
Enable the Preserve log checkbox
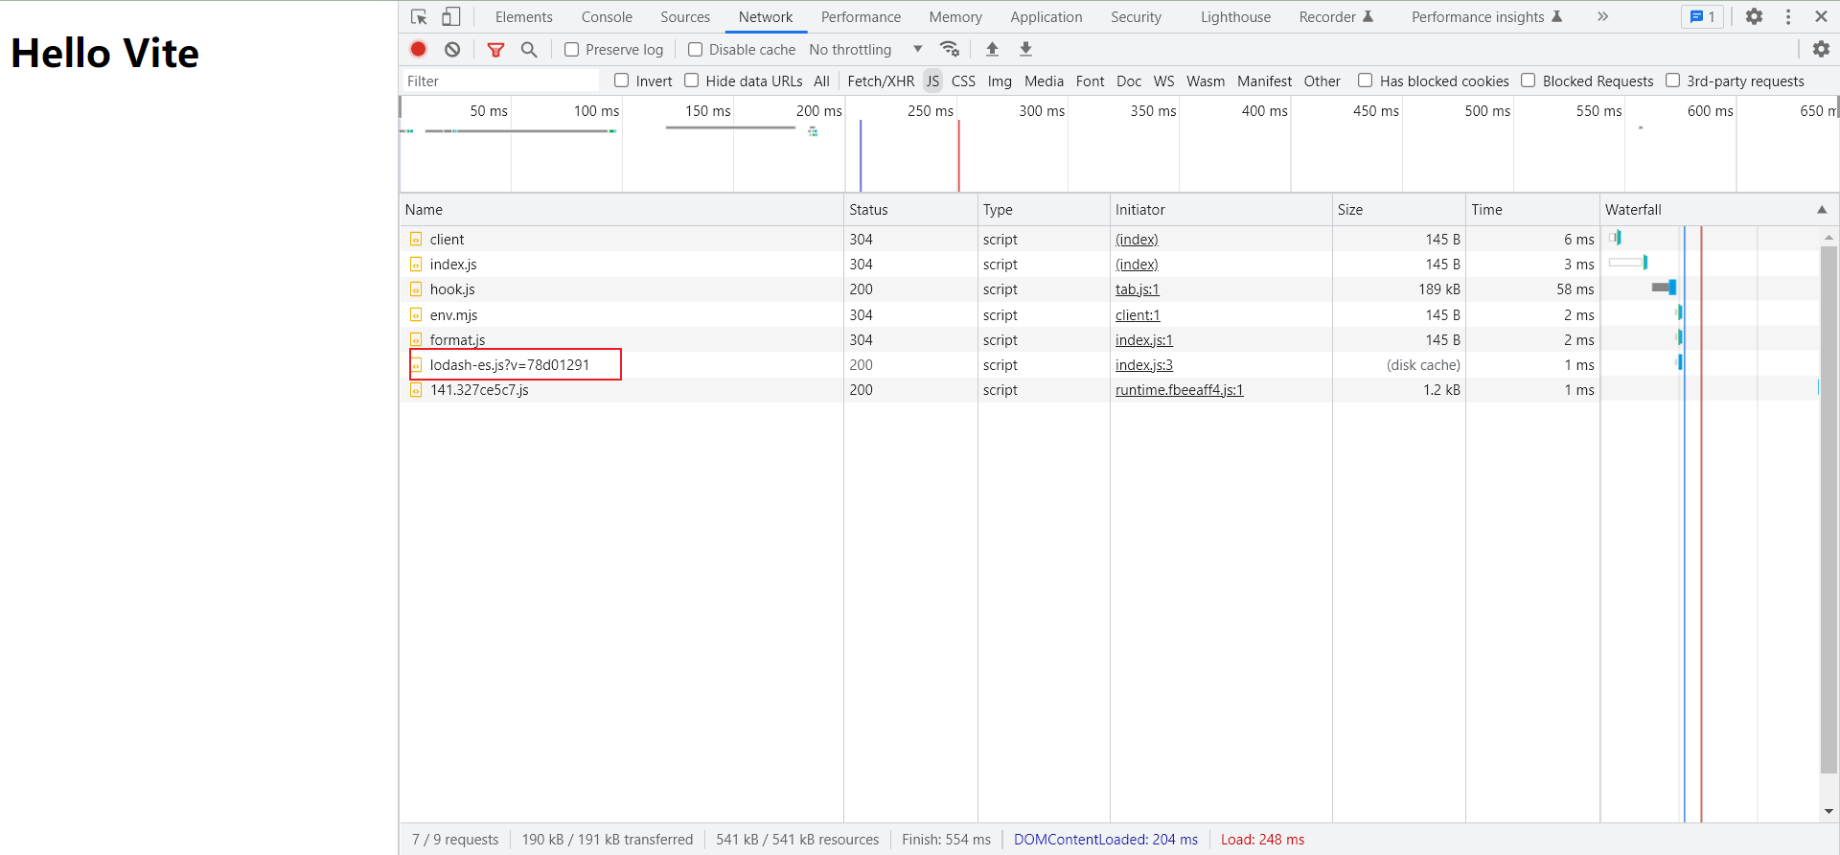tap(572, 50)
